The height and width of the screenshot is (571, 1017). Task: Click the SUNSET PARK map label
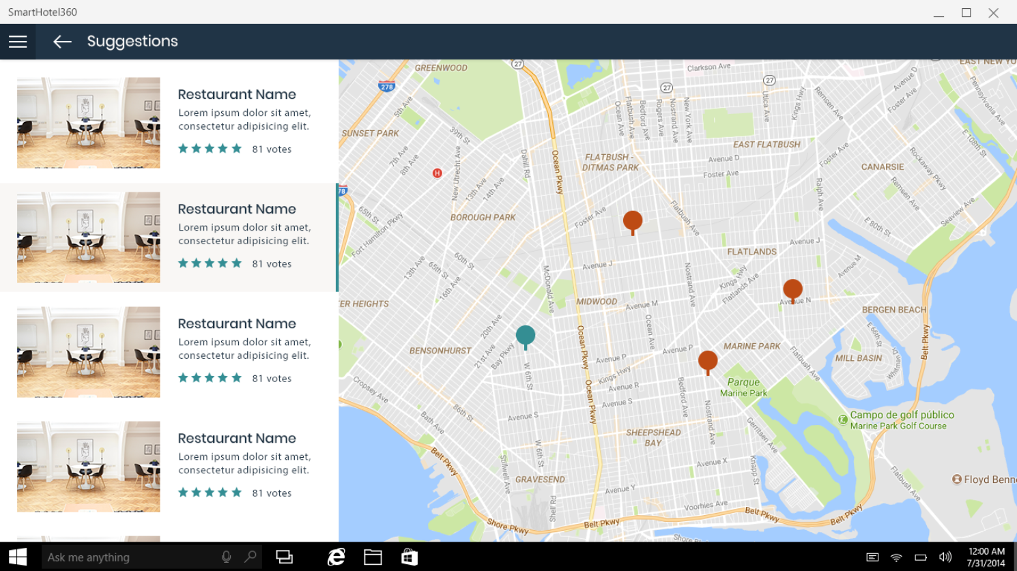point(370,134)
